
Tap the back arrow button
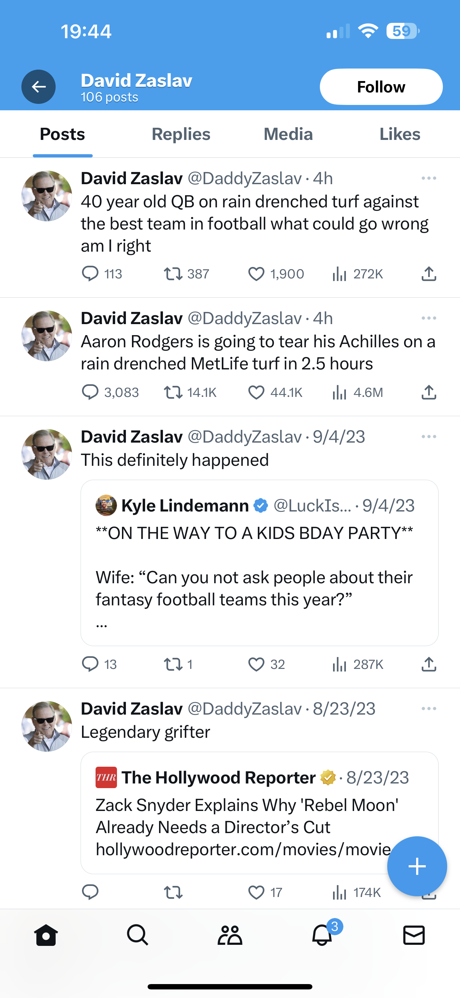39,87
